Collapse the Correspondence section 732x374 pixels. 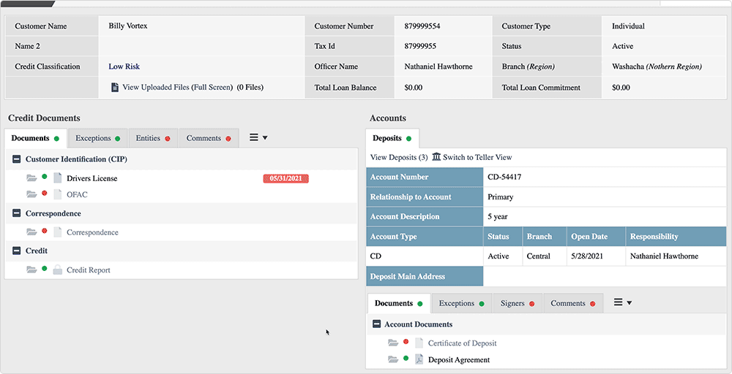coord(17,214)
